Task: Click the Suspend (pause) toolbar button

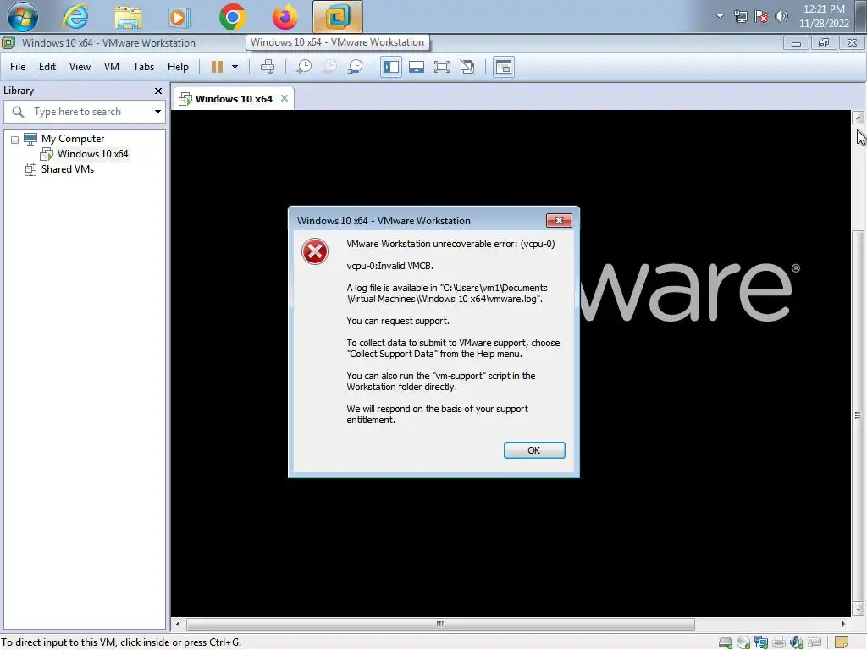Action: click(x=217, y=67)
